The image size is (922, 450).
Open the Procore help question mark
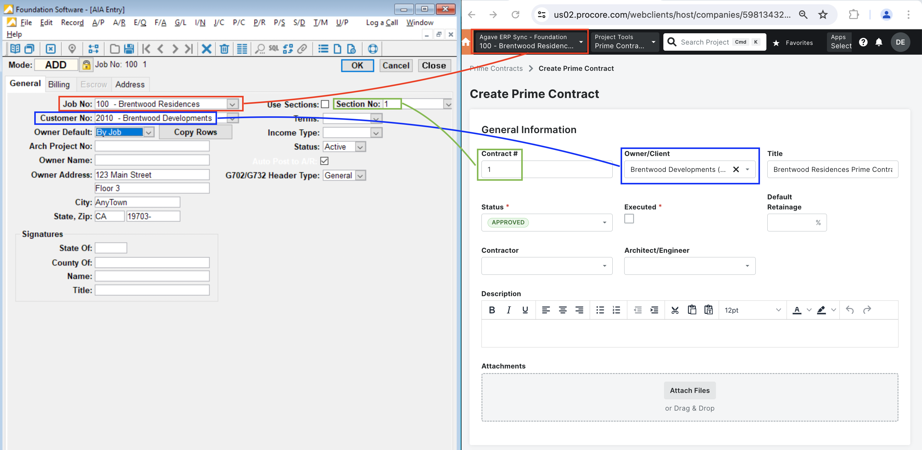click(x=863, y=42)
